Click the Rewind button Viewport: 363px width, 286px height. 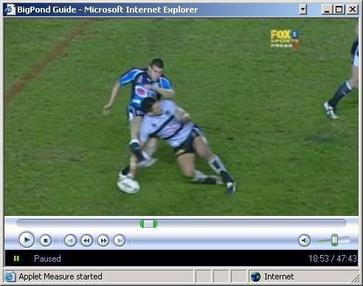coord(86,240)
